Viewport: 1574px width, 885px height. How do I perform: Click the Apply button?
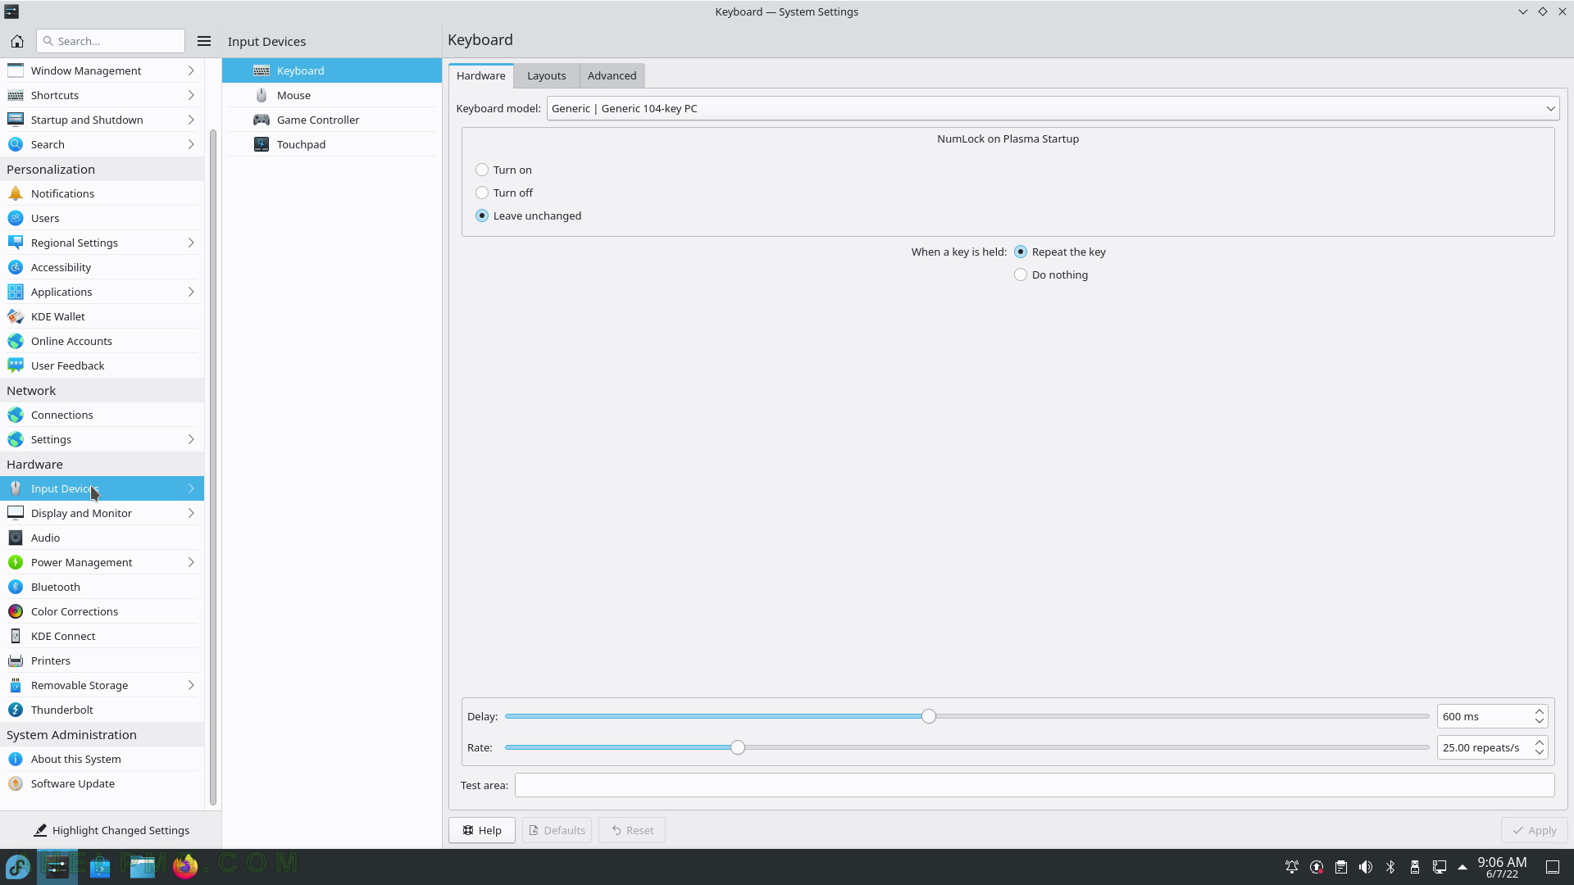pyautogui.click(x=1535, y=830)
